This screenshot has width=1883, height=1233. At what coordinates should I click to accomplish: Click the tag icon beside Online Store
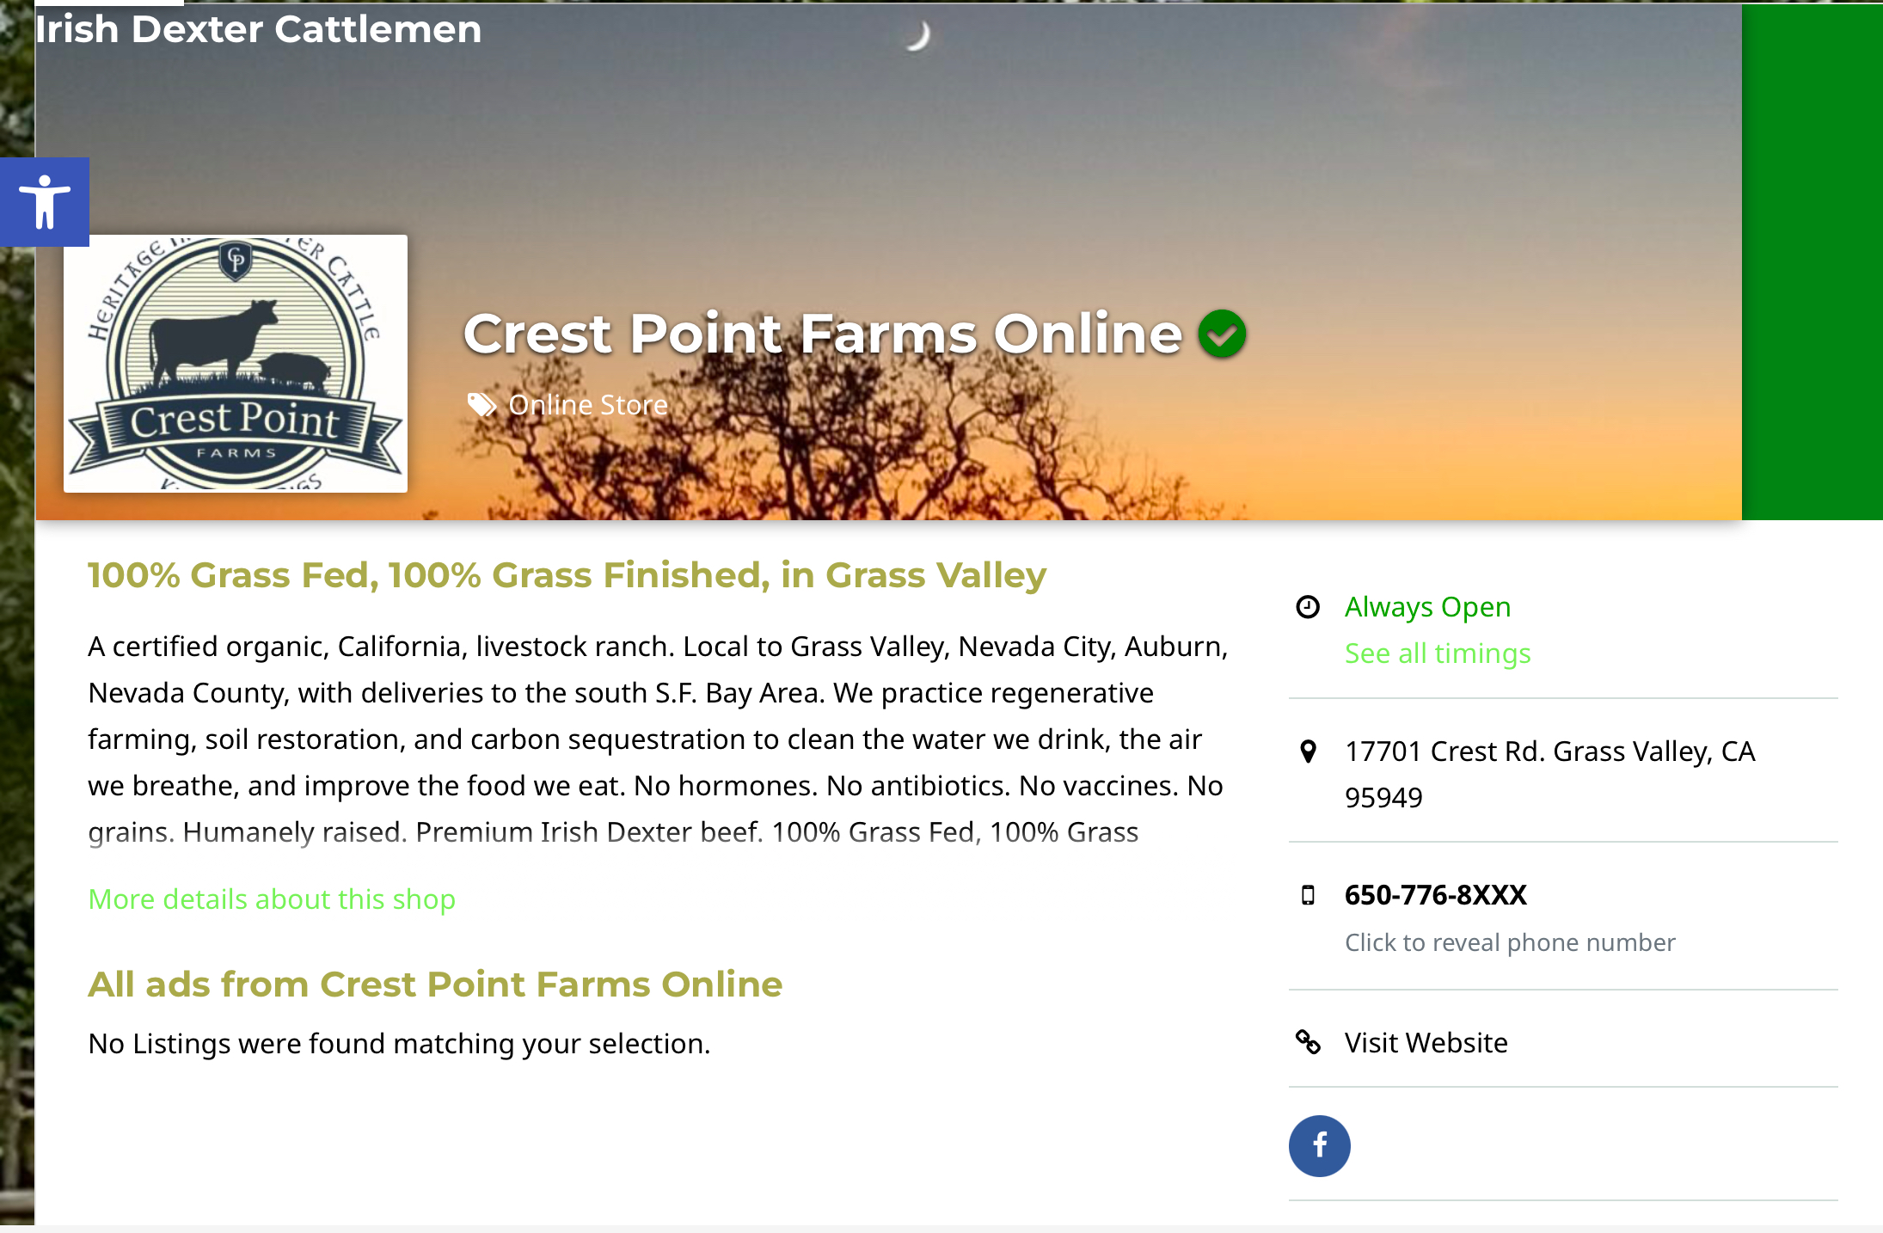coord(481,405)
